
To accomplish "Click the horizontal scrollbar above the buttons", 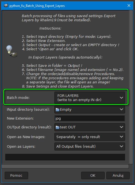I will (65, 166).
